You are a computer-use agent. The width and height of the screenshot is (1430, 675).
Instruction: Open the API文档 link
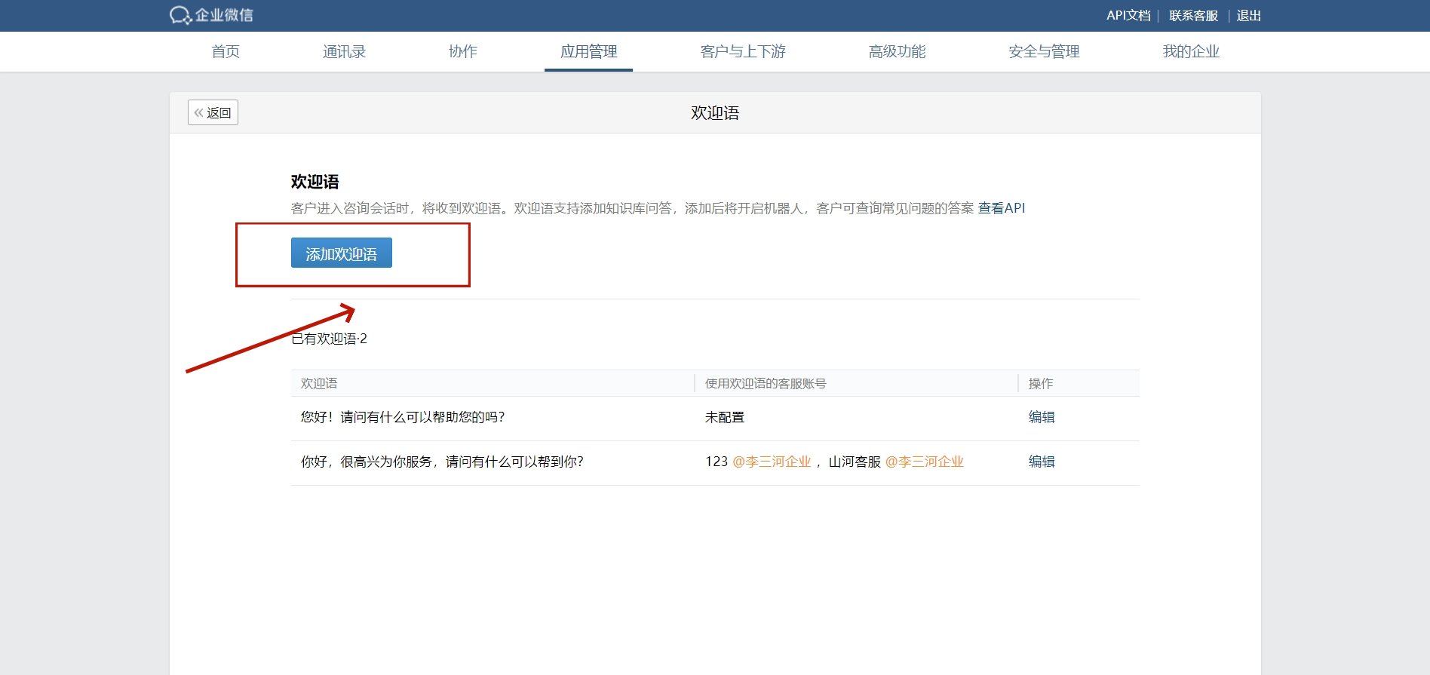tap(1128, 16)
